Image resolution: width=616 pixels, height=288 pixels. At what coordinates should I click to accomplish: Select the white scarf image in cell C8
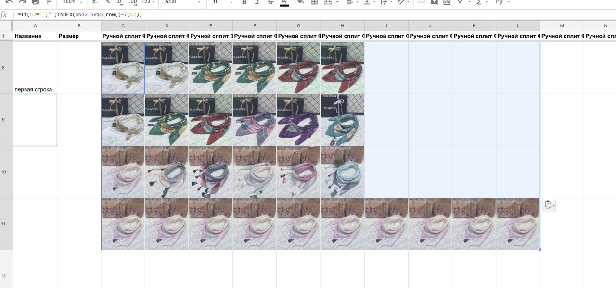[x=123, y=68]
